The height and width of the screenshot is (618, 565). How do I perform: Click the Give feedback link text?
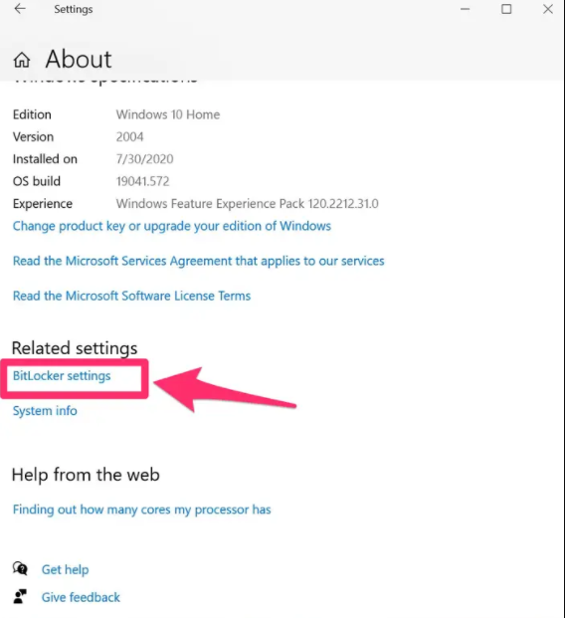pyautogui.click(x=81, y=597)
